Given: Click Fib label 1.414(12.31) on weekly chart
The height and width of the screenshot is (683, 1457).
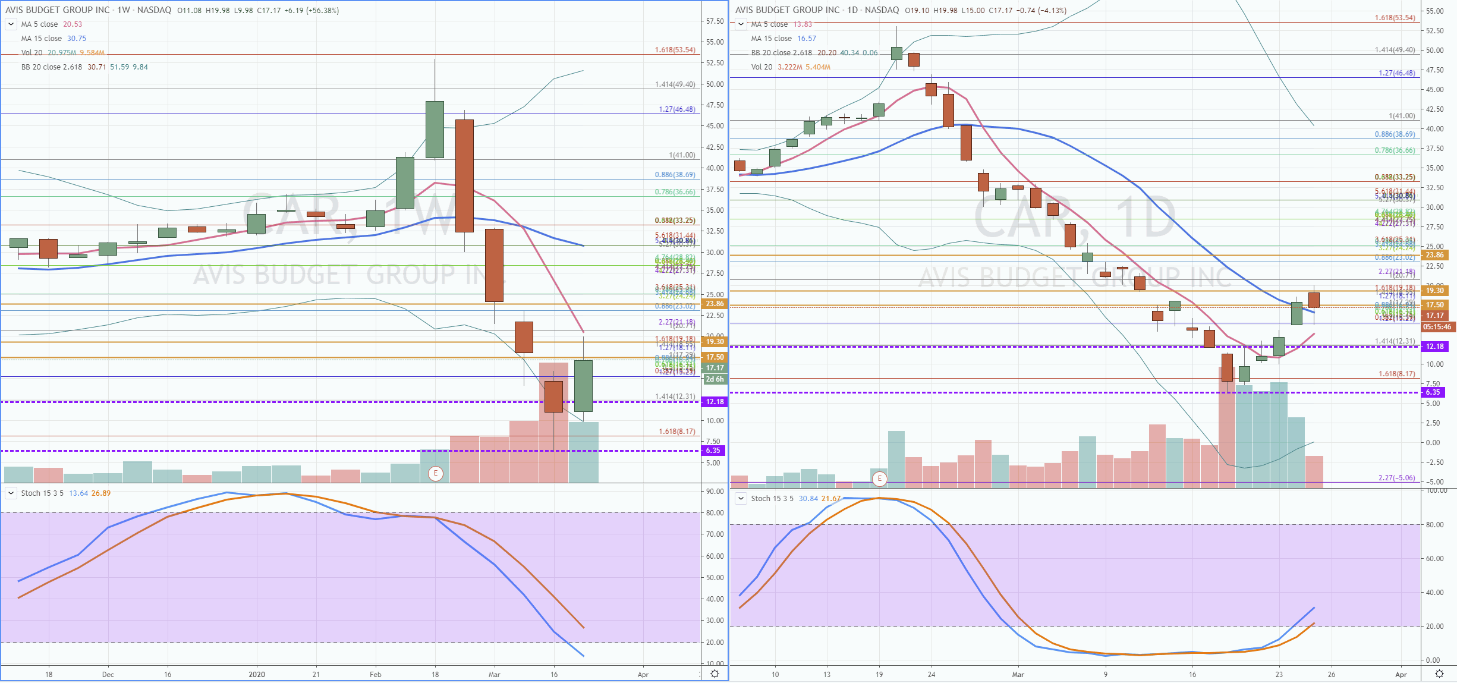Looking at the screenshot, I should point(675,396).
